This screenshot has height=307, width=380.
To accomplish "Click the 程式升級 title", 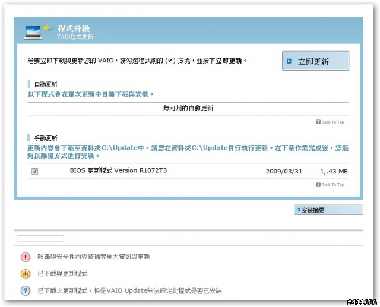I will (74, 29).
